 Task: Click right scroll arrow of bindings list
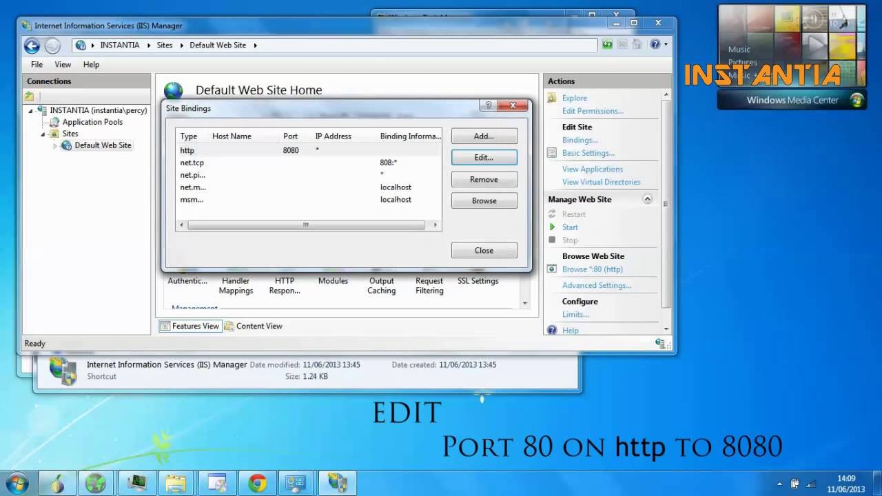tap(435, 225)
